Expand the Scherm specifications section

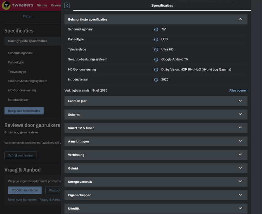240,114
